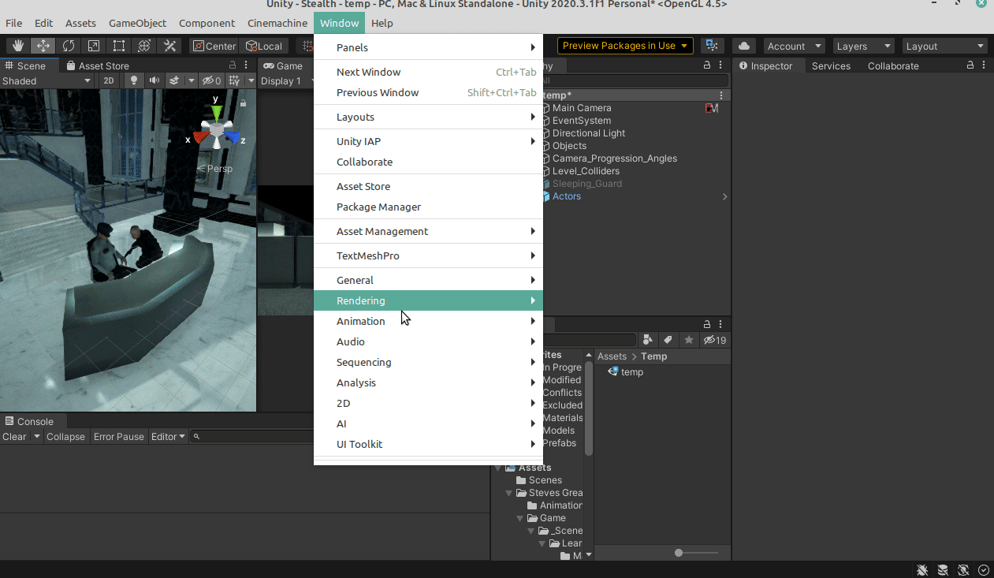Select the combined Transform tool
This screenshot has width=994, height=578.
coord(144,46)
